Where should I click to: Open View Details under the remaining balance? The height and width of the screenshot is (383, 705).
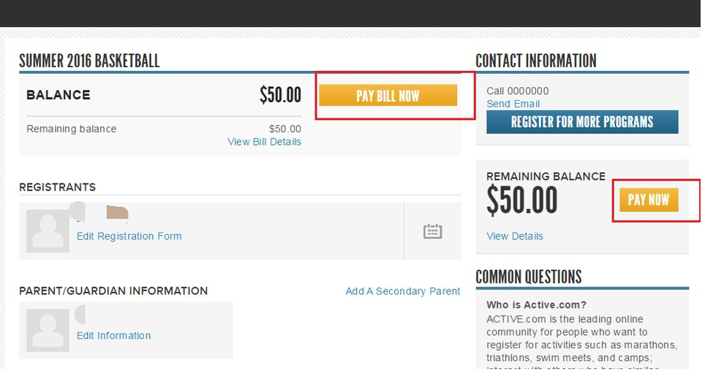click(515, 236)
